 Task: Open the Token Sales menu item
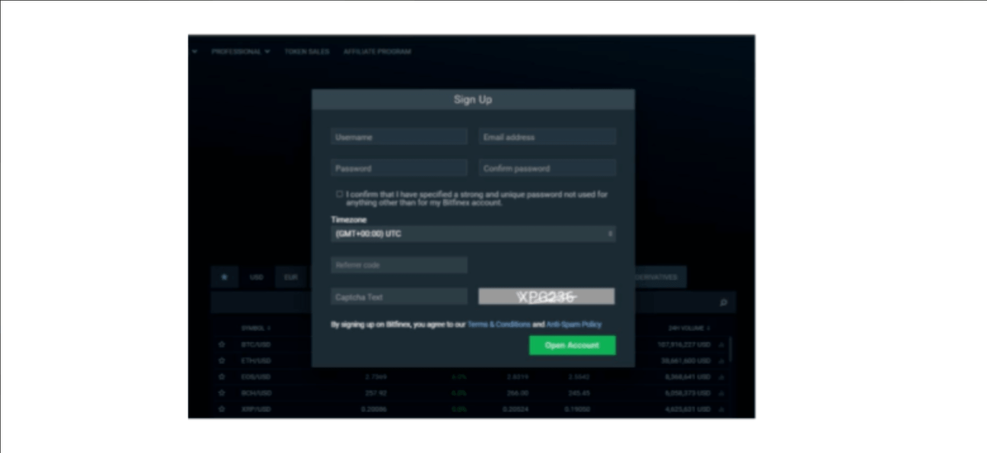(307, 52)
